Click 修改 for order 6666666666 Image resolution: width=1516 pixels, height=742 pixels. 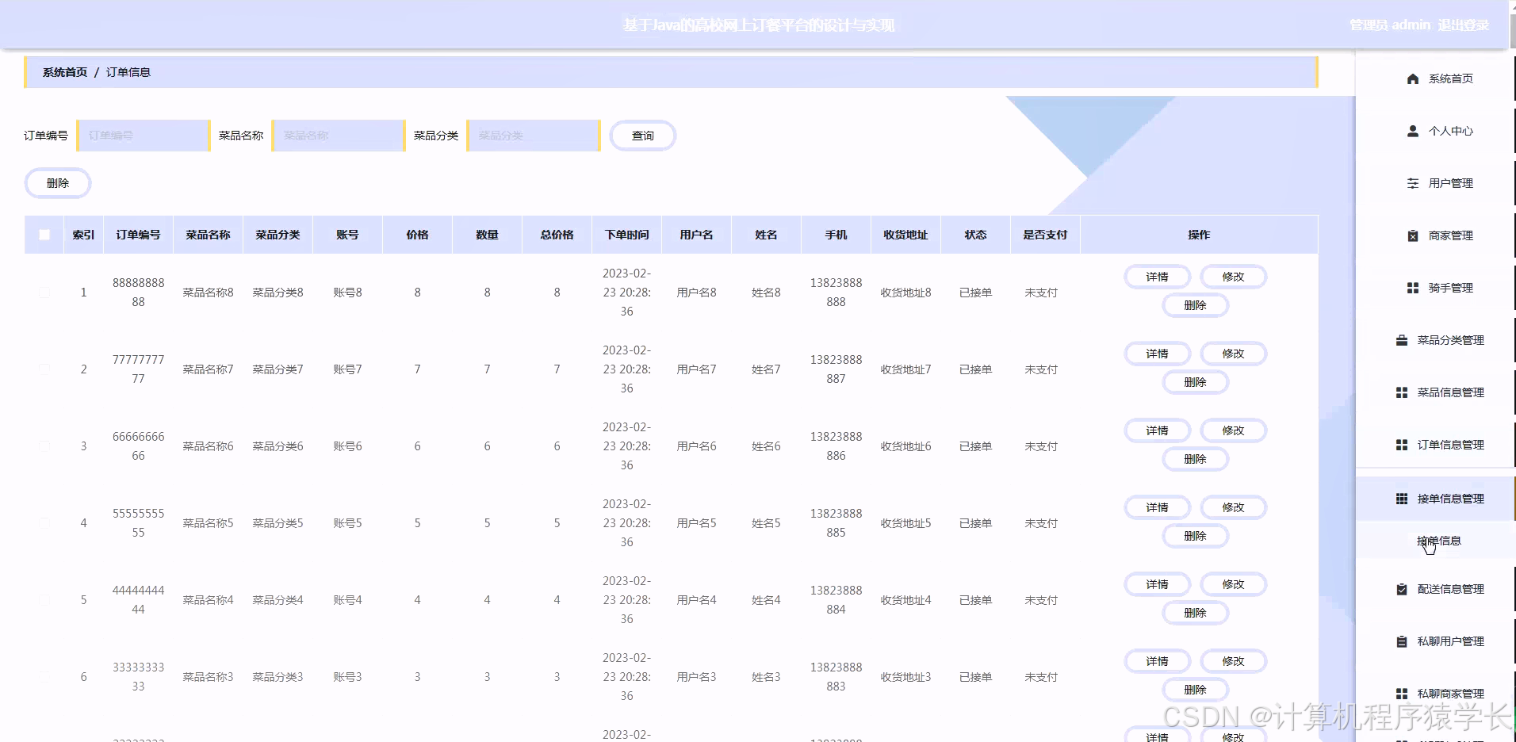pyautogui.click(x=1233, y=430)
